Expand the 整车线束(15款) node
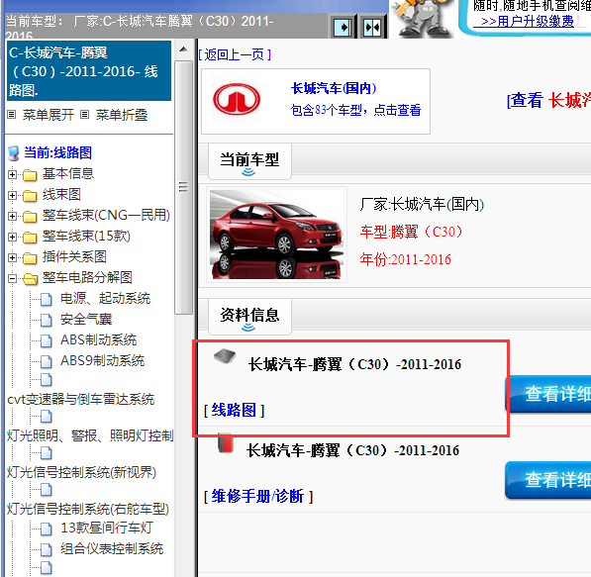The height and width of the screenshot is (577, 591). pos(12,237)
